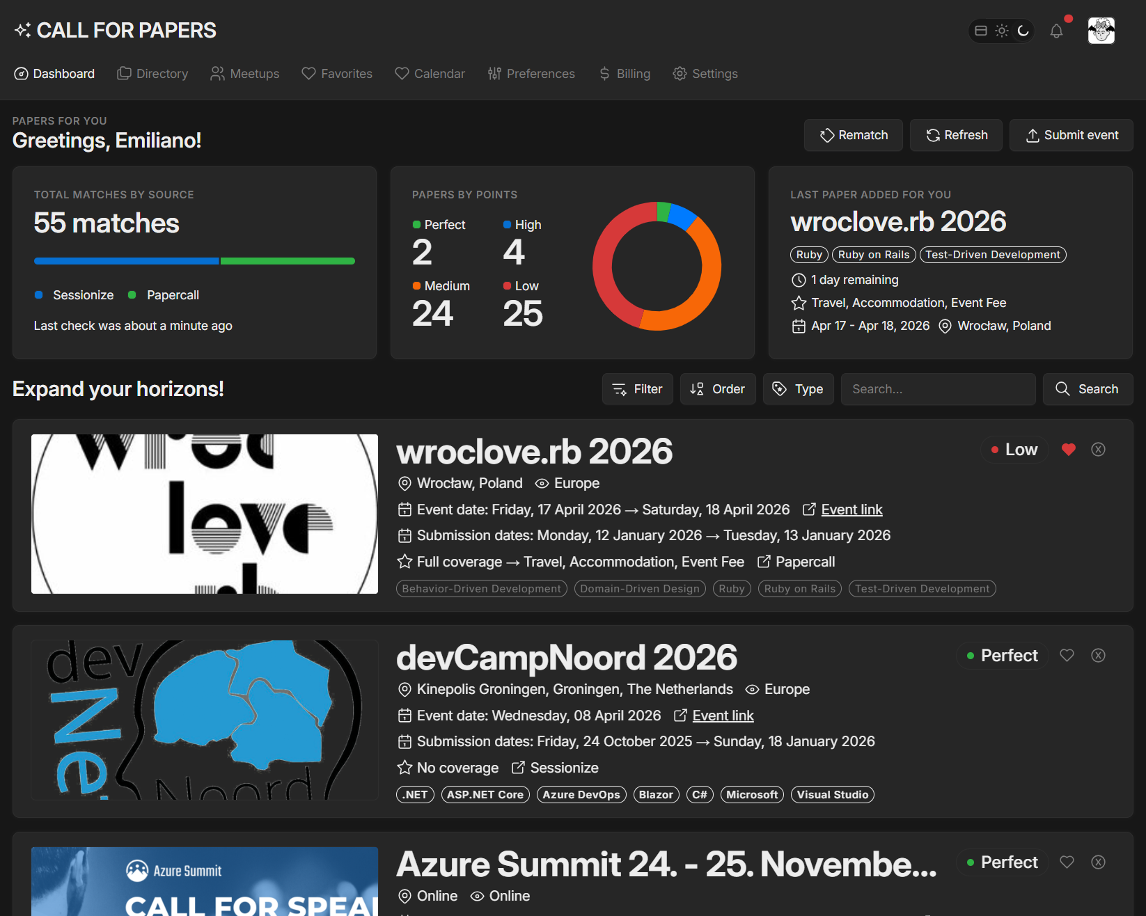Select system theme with the card icon
The image size is (1146, 916).
[x=981, y=31]
